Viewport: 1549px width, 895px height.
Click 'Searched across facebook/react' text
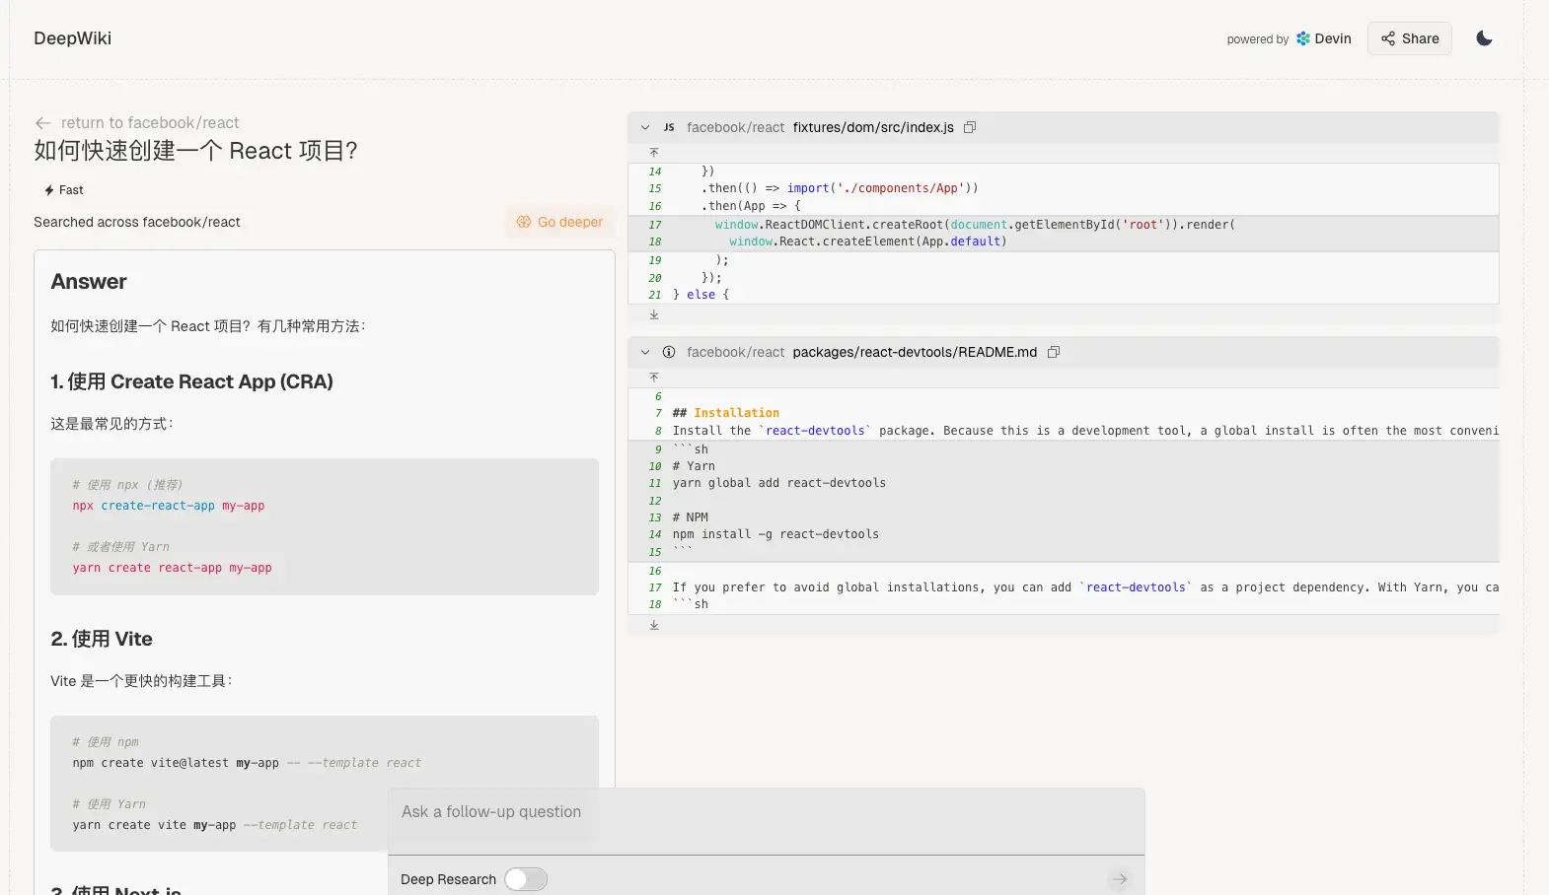pyautogui.click(x=137, y=222)
